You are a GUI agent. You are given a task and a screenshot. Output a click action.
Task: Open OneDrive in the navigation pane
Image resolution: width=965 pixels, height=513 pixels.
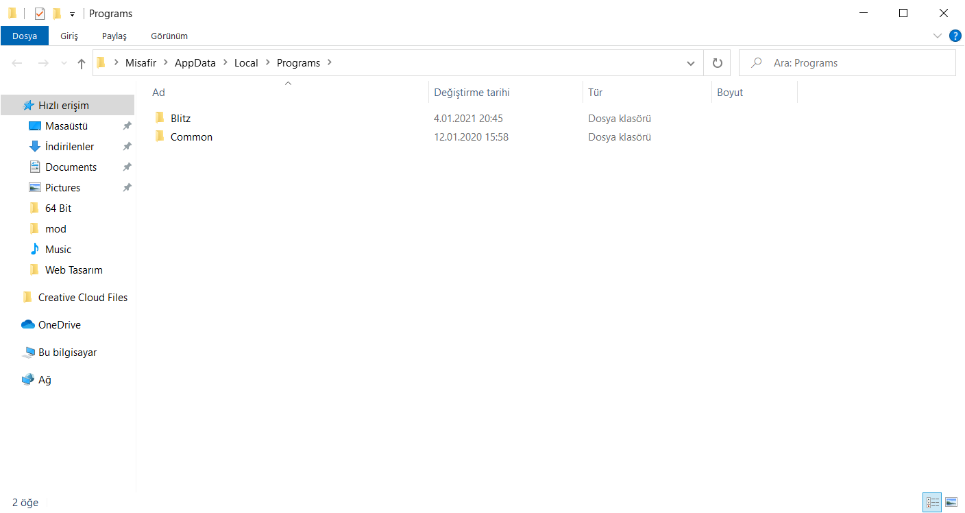coord(59,325)
